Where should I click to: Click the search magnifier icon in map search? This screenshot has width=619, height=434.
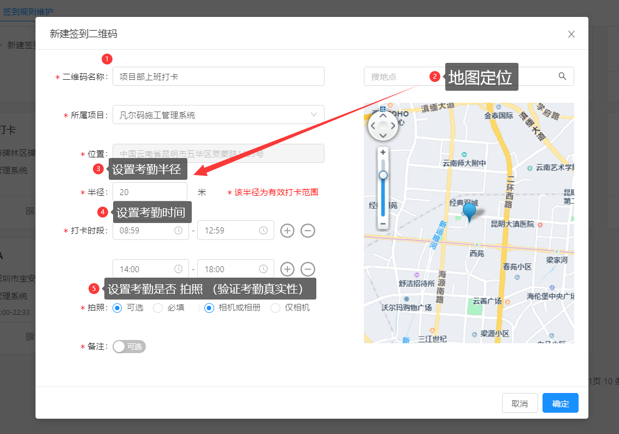pyautogui.click(x=562, y=77)
